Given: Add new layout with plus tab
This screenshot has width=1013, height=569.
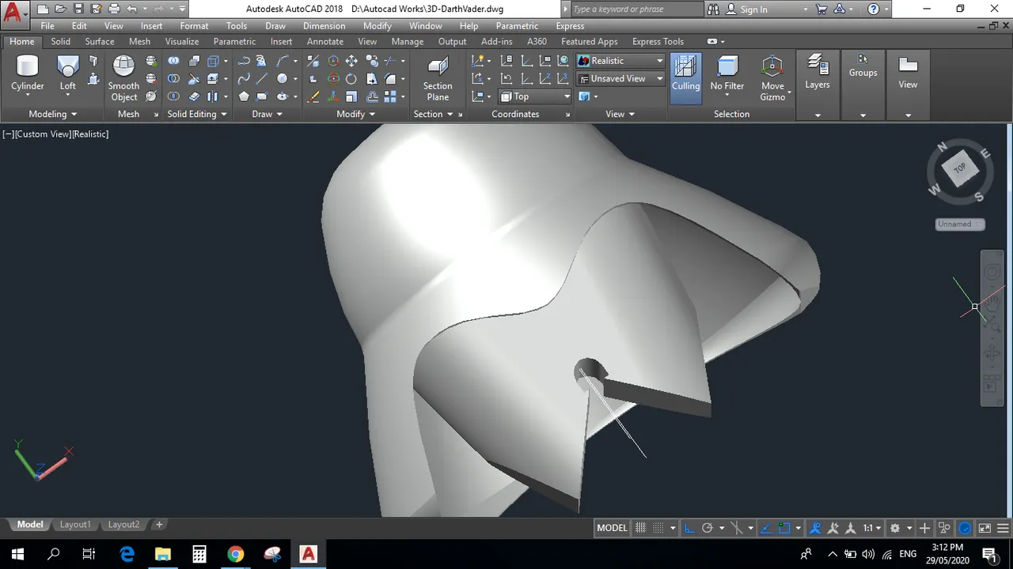Looking at the screenshot, I should point(159,525).
